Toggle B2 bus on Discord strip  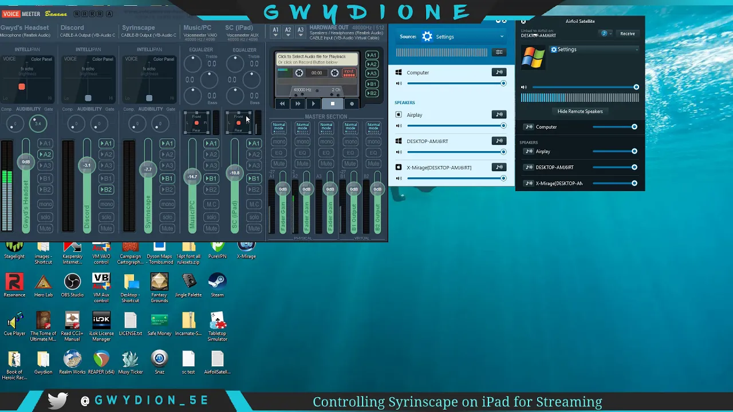(x=106, y=189)
